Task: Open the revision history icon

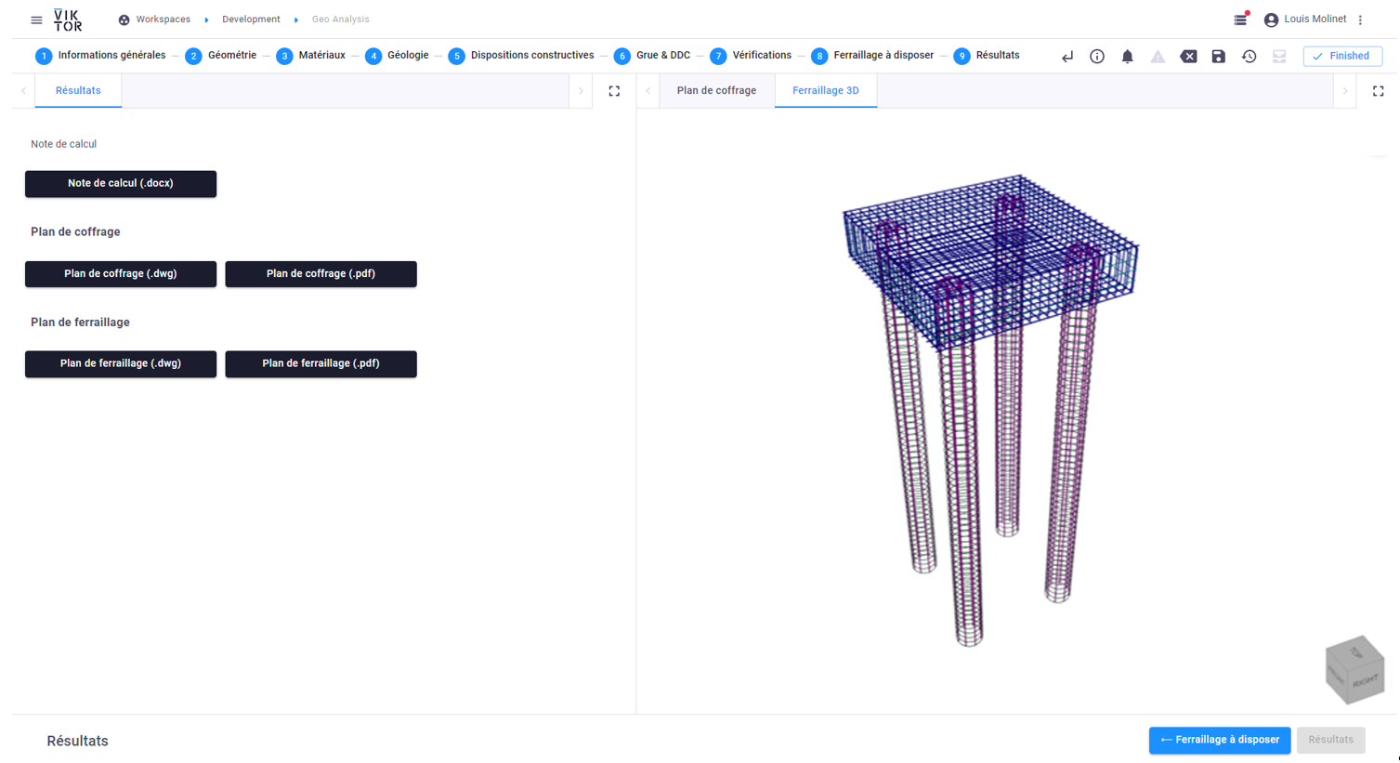Action: pos(1249,56)
